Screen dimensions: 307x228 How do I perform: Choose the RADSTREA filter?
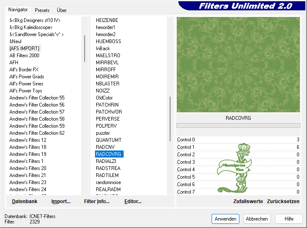point(108,168)
